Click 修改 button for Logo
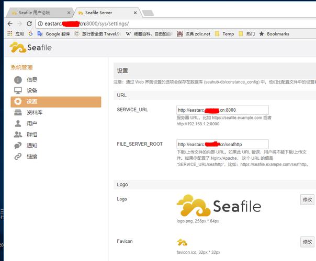This screenshot has width=316, height=261. (x=307, y=200)
